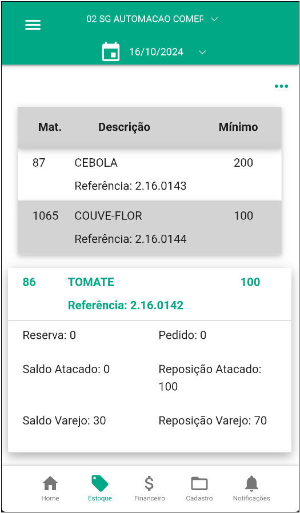Open the hamburger navigation menu
300x513 pixels.
(33, 25)
